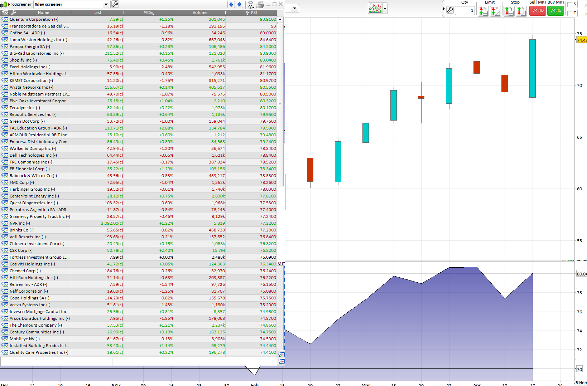Open the chart icon for Mobileye NV

pyautogui.click(x=5, y=339)
